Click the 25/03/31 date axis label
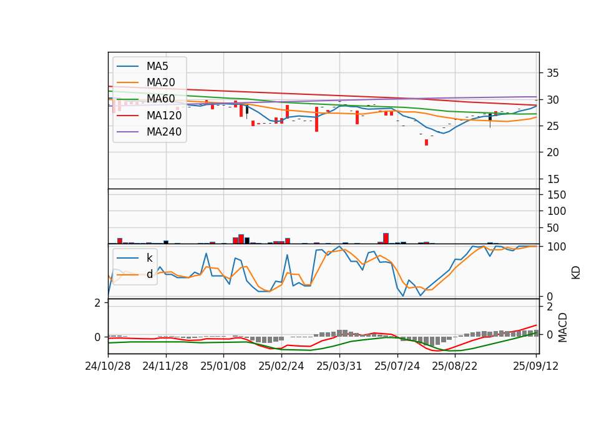Screen dimensions: 599x431 pos(339,366)
